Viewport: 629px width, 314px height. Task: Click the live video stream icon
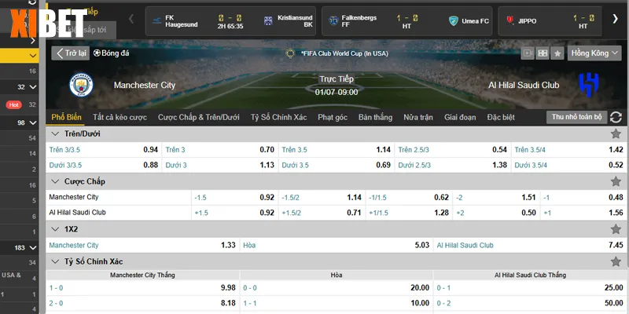527,53
